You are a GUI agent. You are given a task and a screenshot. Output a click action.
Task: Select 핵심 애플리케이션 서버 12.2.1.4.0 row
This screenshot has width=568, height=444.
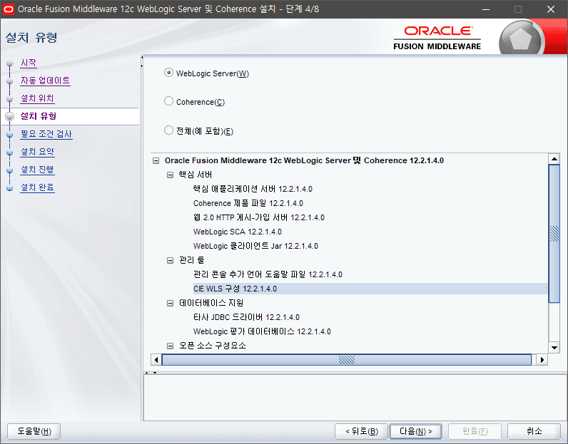(x=253, y=189)
